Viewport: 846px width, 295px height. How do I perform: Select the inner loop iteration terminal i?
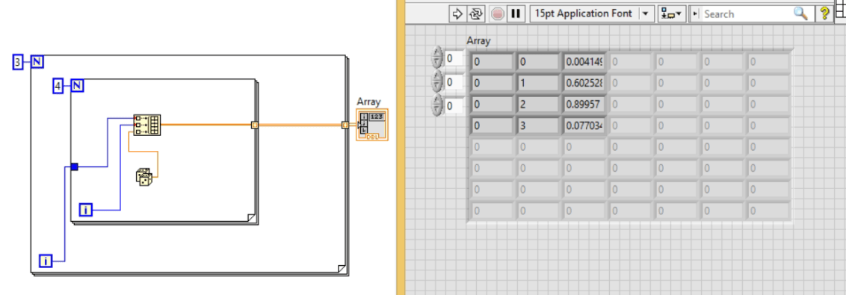coord(86,210)
